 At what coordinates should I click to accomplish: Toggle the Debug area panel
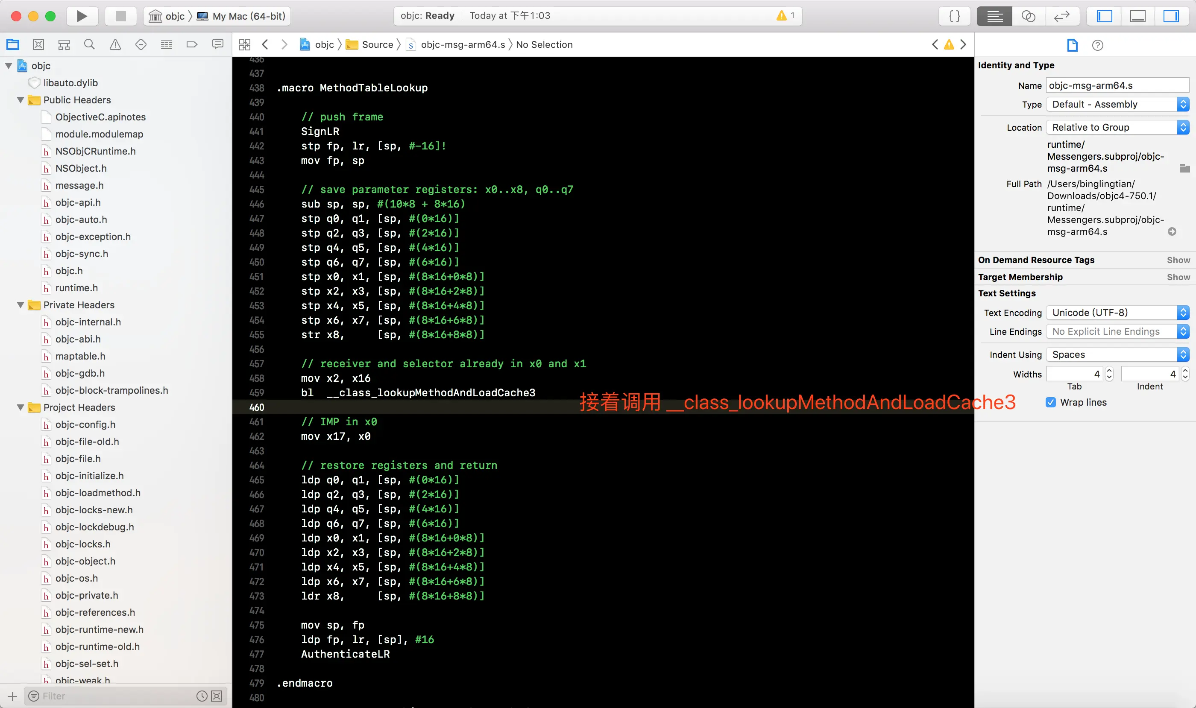[1138, 16]
